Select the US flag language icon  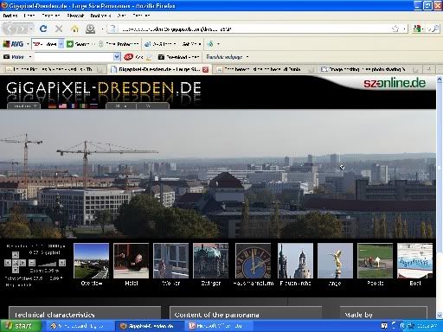point(62,106)
